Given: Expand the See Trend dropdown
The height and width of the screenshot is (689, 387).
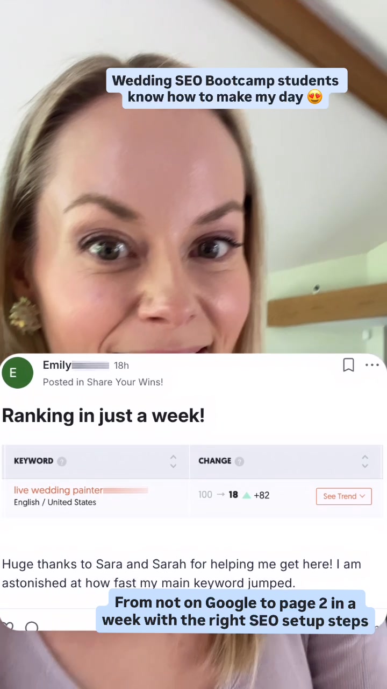Looking at the screenshot, I should click(x=343, y=496).
